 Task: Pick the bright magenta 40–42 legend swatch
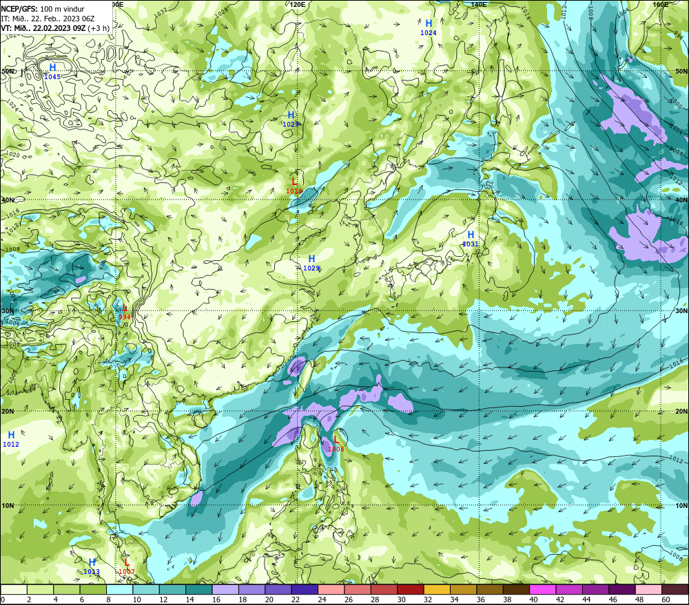click(x=543, y=589)
